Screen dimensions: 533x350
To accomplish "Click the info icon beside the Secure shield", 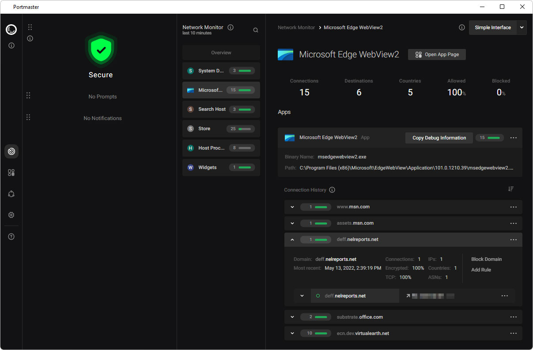I will tap(30, 38).
